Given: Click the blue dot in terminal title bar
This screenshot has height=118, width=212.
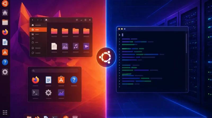Looking at the screenshot, I should (x=125, y=29).
